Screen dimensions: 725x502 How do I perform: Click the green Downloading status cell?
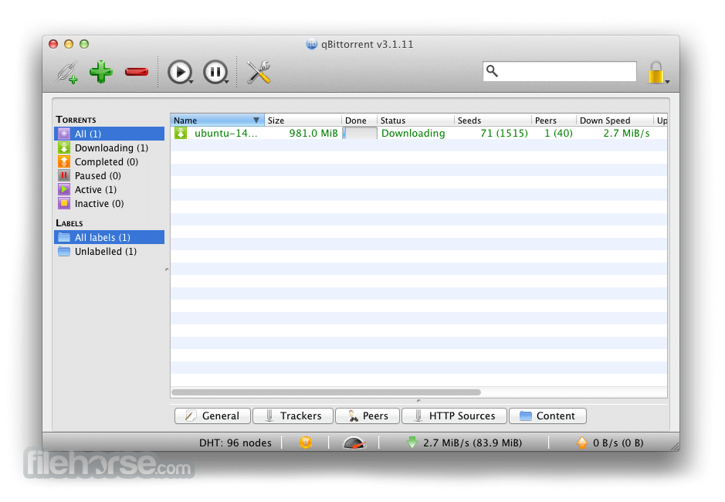coord(413,134)
